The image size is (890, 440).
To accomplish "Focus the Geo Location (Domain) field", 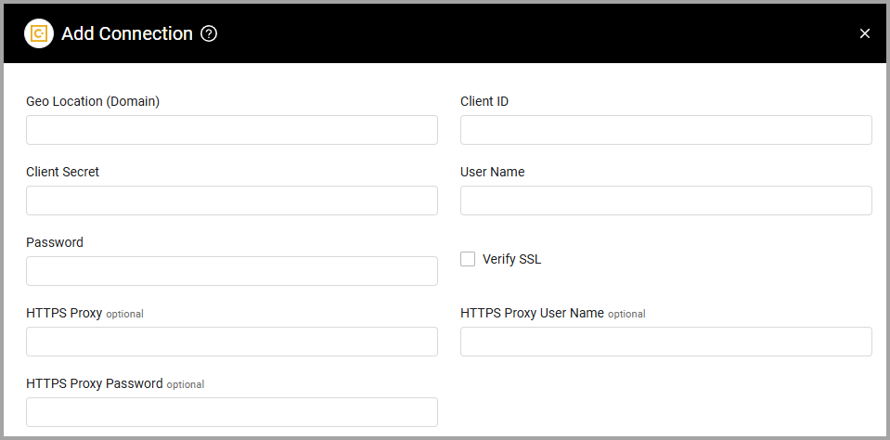I will (232, 130).
